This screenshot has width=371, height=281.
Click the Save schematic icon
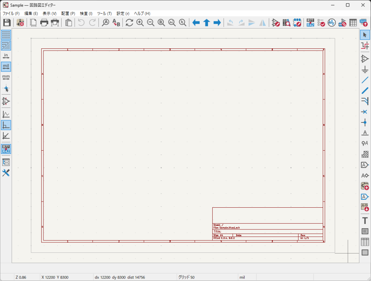[7, 23]
